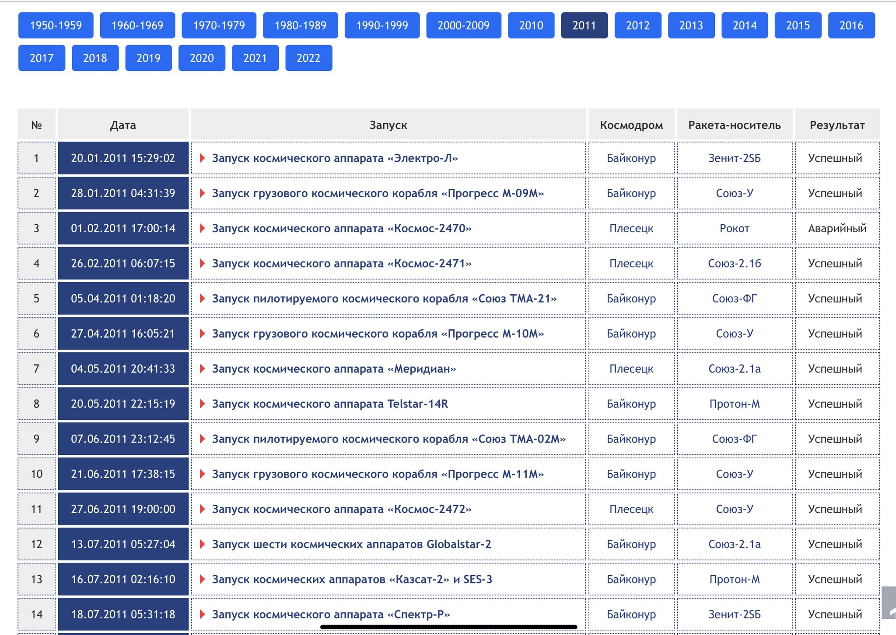Click the scroll-to-top icon at bottom right
This screenshot has width=896, height=635.
tap(889, 603)
